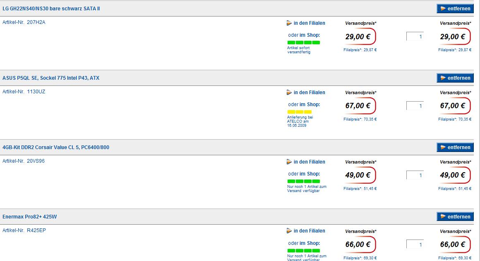Click arrow icon beside LG drive's 'in den Filialen'

(x=289, y=23)
